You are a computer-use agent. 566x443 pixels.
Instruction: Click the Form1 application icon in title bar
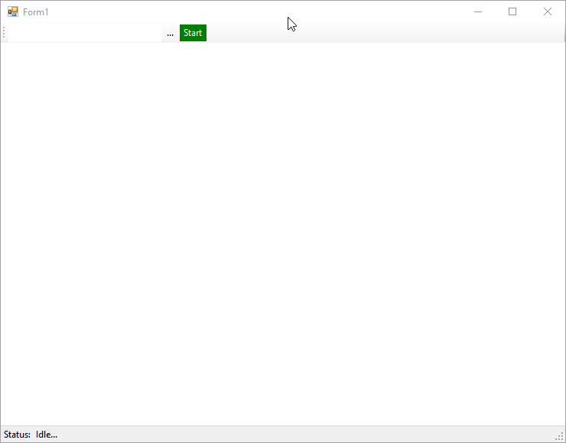click(13, 12)
